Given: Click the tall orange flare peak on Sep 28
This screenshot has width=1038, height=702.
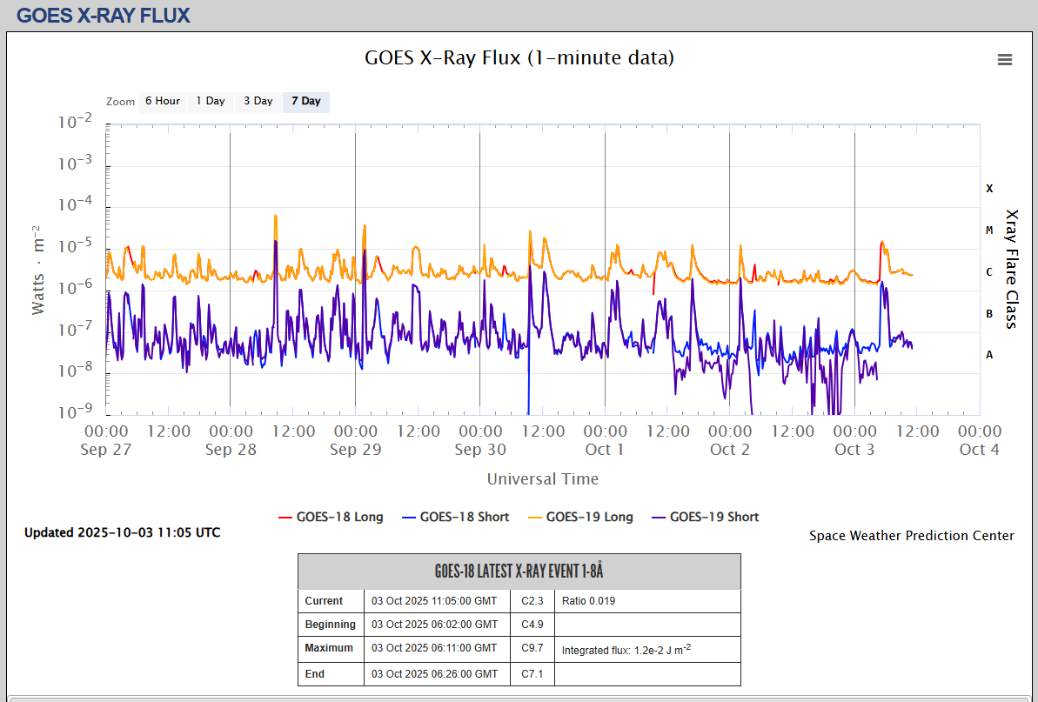Looking at the screenshot, I should (276, 217).
